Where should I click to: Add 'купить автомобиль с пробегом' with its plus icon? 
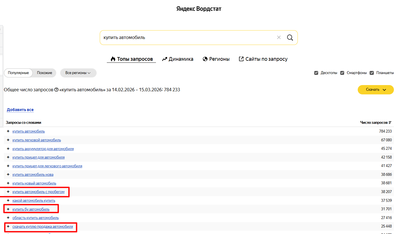(8, 192)
